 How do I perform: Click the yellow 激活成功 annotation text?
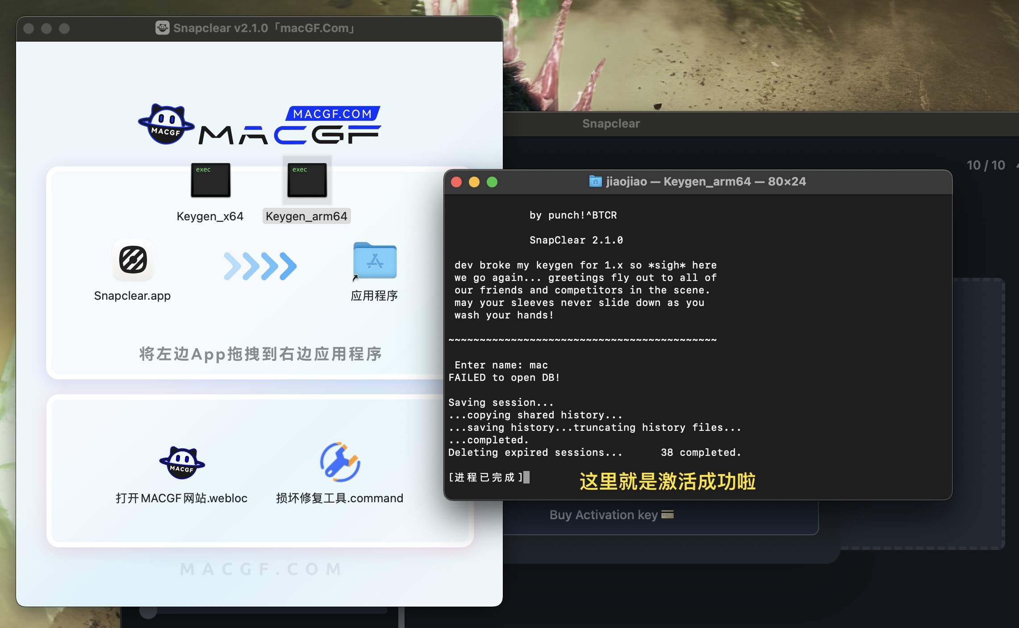(667, 482)
